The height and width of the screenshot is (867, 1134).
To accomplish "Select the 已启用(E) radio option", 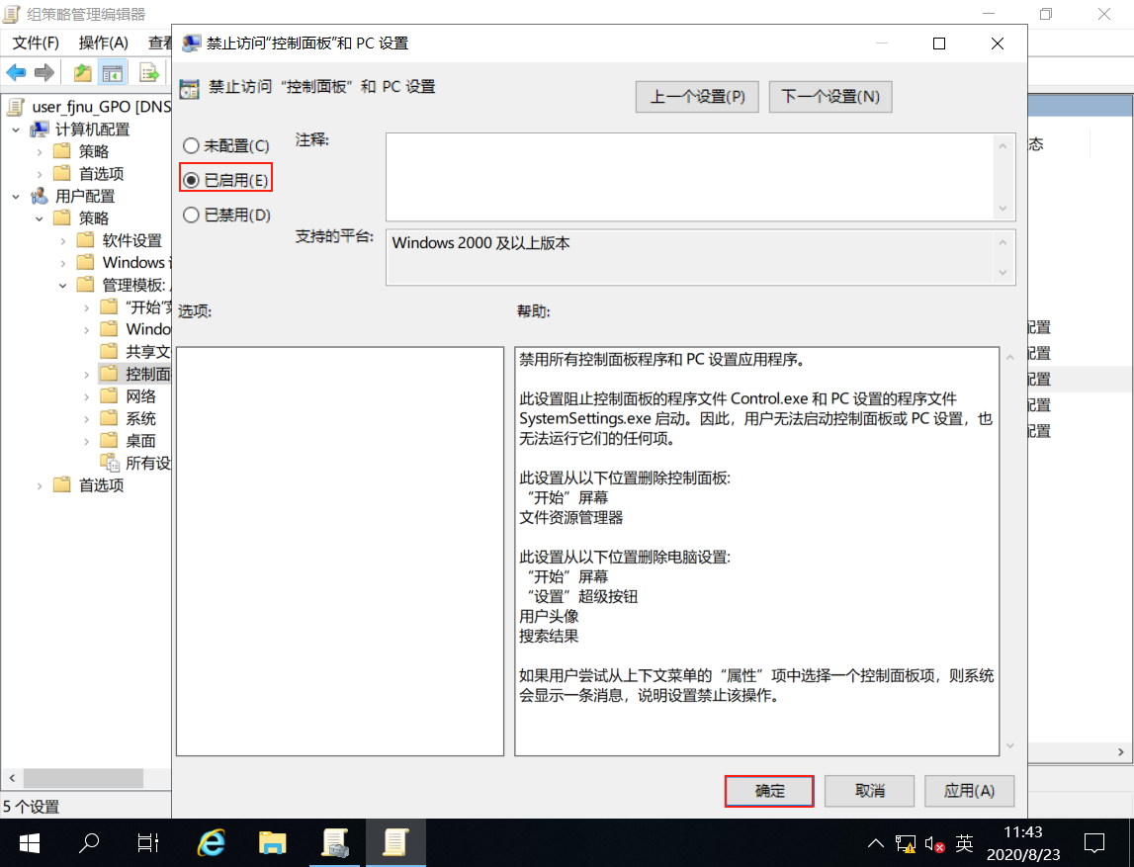I will [225, 180].
